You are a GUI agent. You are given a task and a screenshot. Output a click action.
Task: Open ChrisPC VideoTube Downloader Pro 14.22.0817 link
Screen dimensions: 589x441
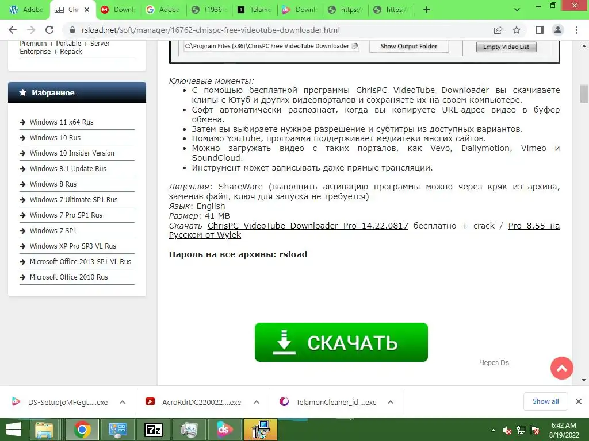coord(308,226)
